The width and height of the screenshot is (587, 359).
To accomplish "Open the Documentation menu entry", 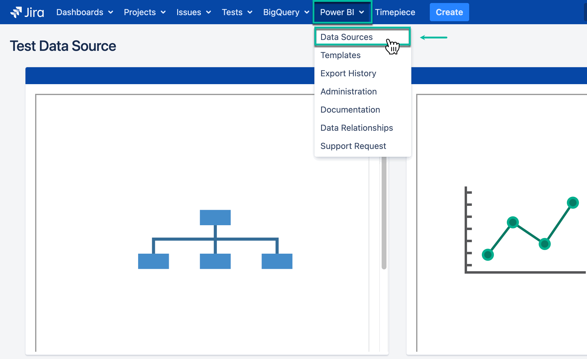I will click(350, 110).
